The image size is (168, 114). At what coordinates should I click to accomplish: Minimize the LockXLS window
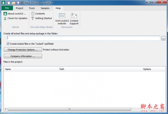(148, 2)
